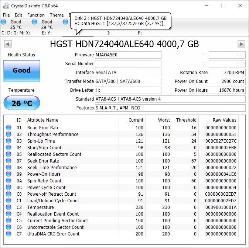Image resolution: width=249 pixels, height=248 pixels.
Task: Click status orb for Temperature attribute row
Action: tap(8, 207)
